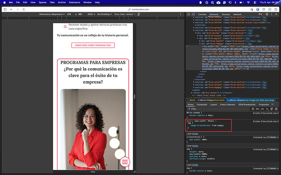Add a new style rule with plus icon
This screenshot has height=175, width=281.
tap(267, 109)
